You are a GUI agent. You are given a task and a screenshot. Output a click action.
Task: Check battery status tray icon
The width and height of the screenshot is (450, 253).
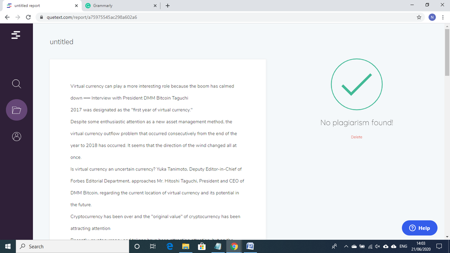click(x=362, y=246)
